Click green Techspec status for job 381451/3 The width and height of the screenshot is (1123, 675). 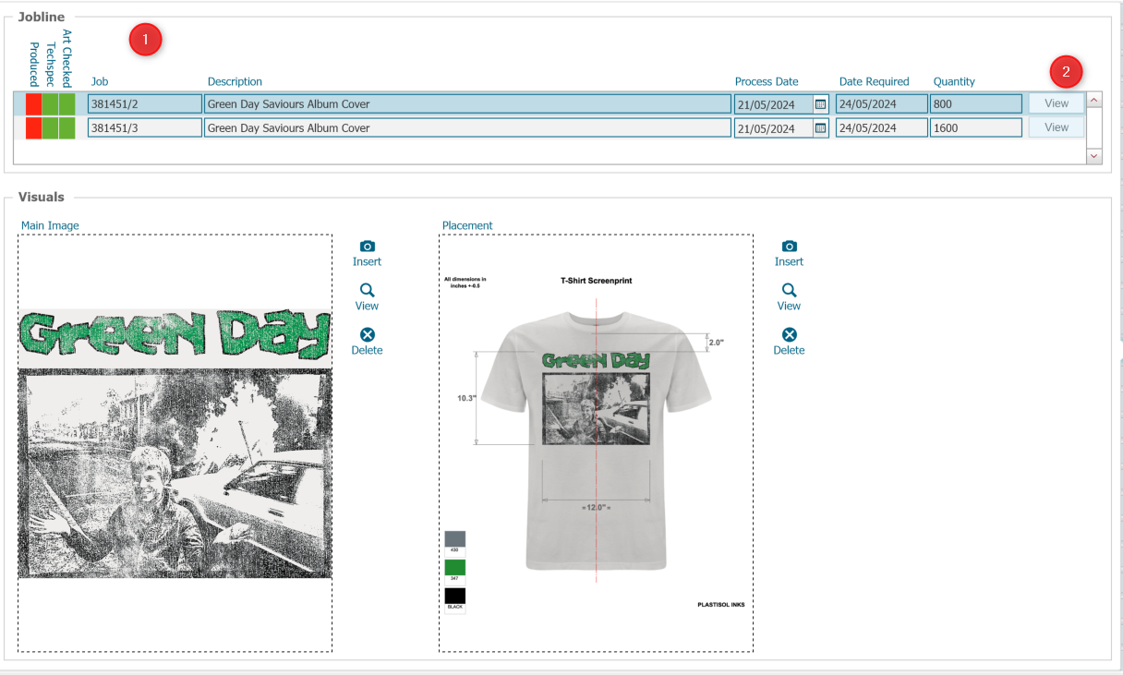point(51,127)
